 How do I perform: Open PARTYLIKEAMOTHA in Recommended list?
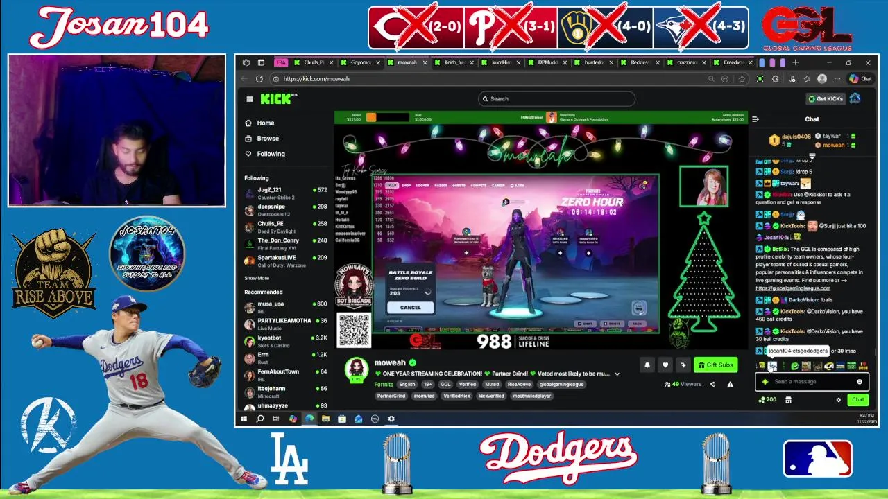click(x=286, y=324)
